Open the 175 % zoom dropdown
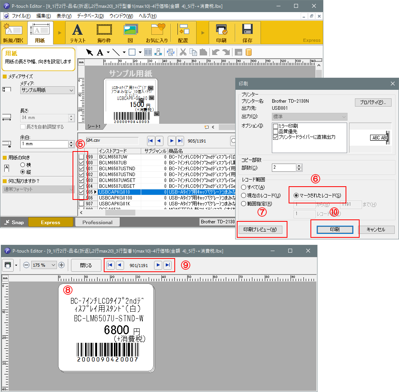Image resolution: width=399 pixels, height=392 pixels. pos(44,265)
